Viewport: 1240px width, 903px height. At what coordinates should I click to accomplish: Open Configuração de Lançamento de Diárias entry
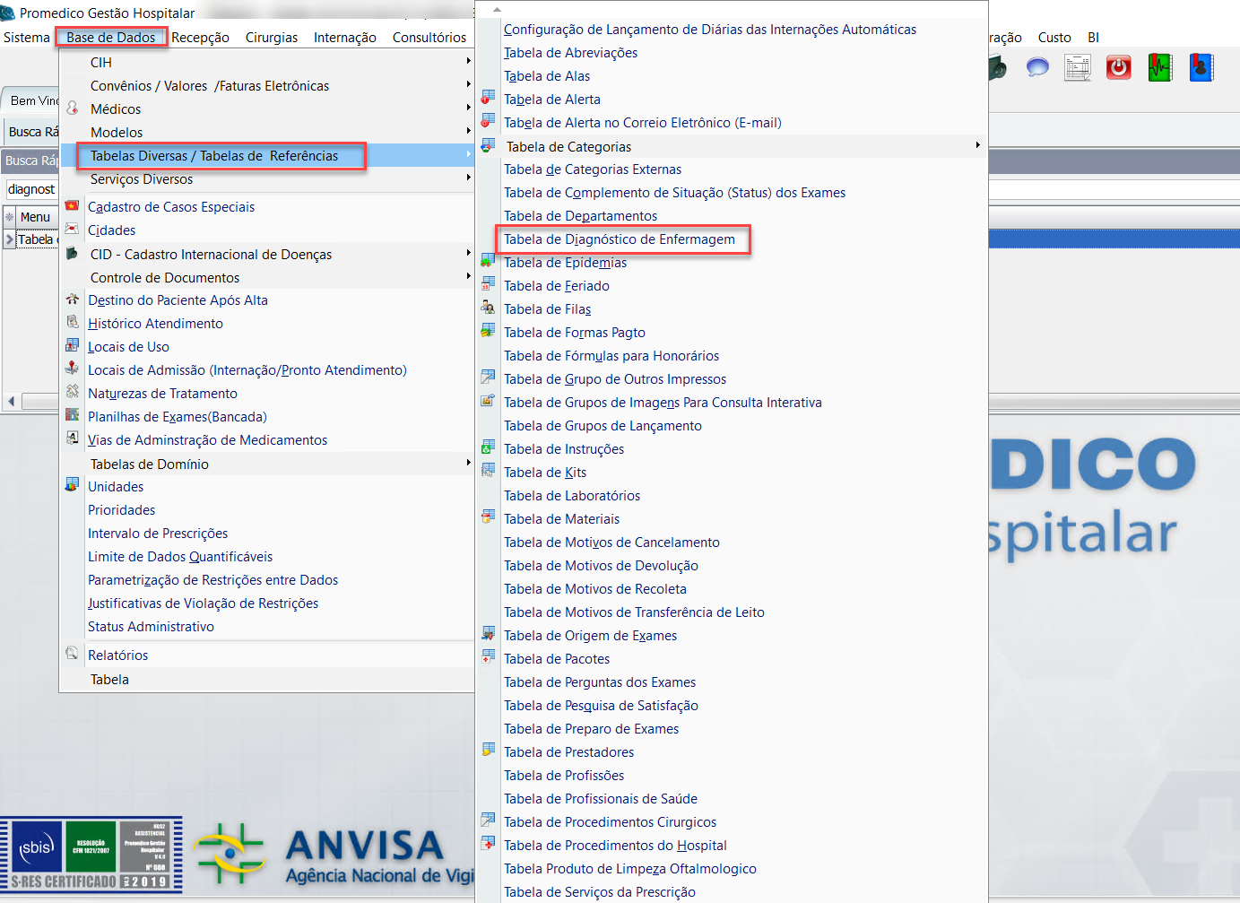click(710, 30)
